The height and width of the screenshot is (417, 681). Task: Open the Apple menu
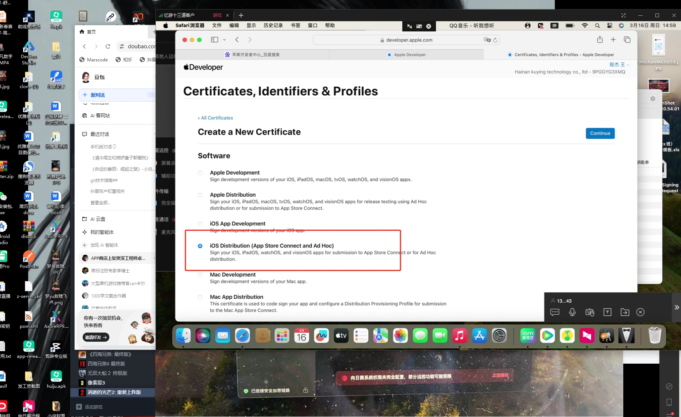click(166, 26)
